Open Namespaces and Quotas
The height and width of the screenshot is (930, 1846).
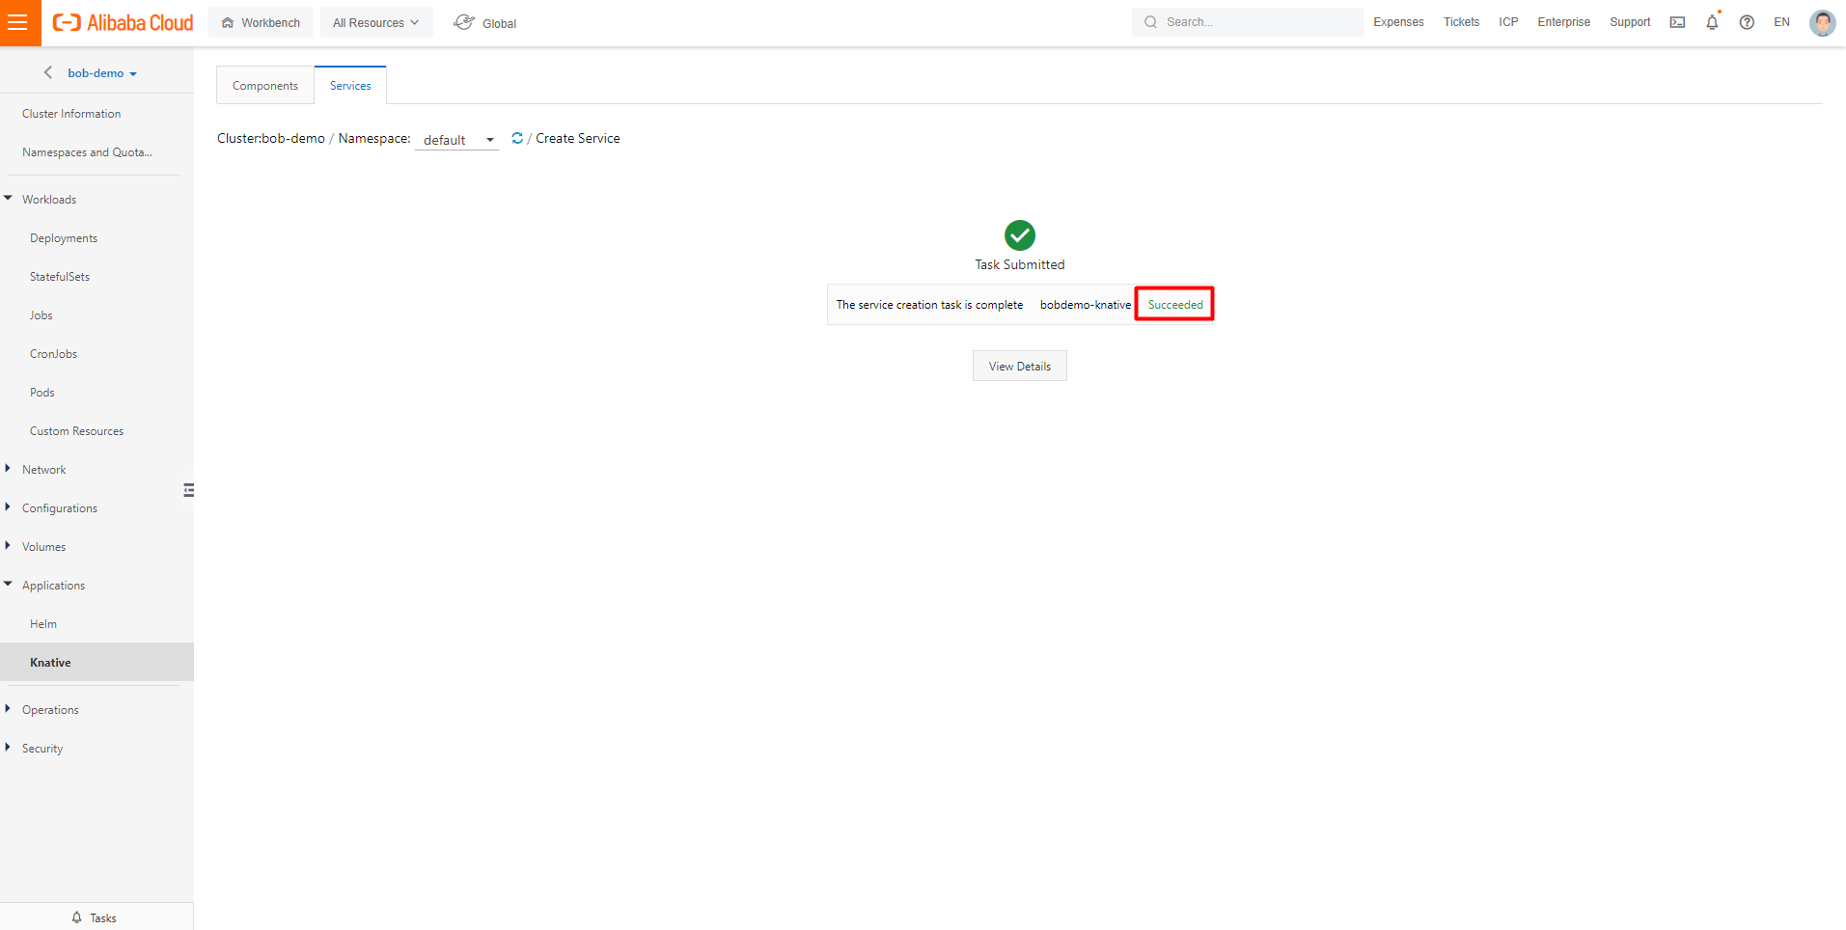(87, 151)
